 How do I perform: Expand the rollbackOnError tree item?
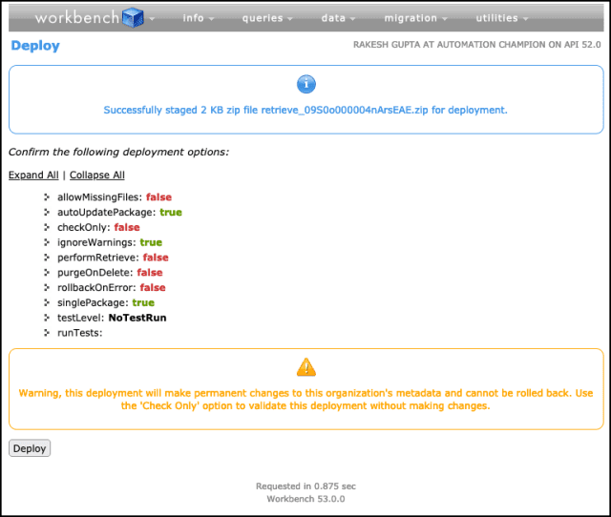(x=46, y=288)
